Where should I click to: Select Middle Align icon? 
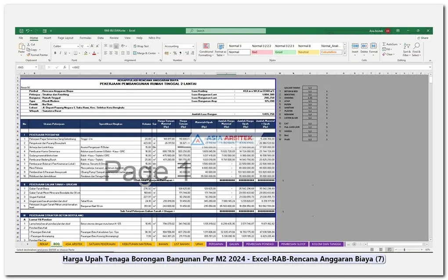pyautogui.click(x=111, y=46)
